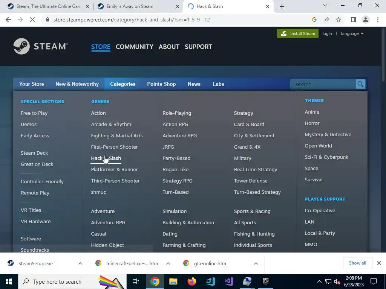
Task: Show hidden tray icons chevron
Action: [x=319, y=281]
